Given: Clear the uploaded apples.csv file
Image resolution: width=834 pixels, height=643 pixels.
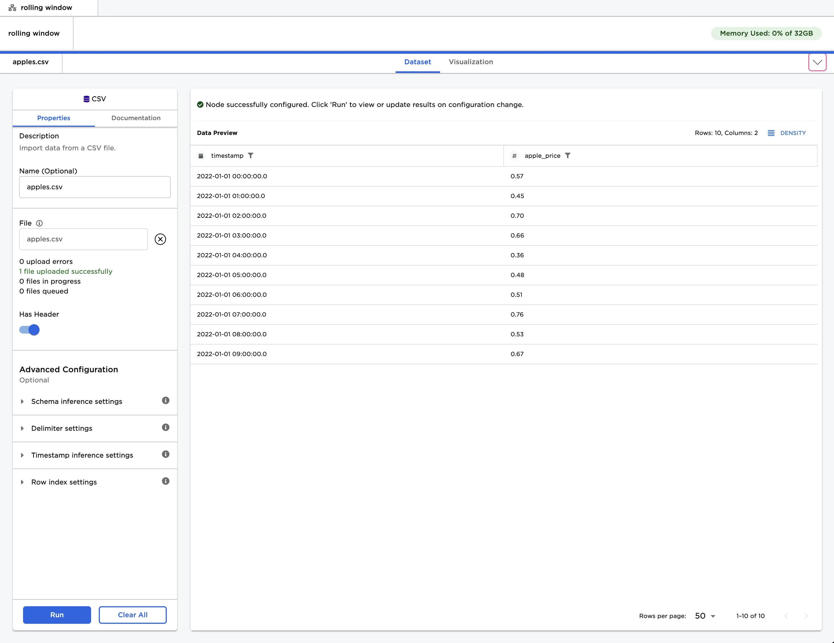Looking at the screenshot, I should [160, 239].
